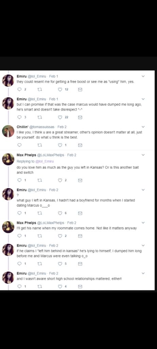Image resolution: width=157 pixels, height=349 pixels.
Task: Retweet Max Phelps roommate comes home tweet
Action: pyautogui.click(x=40, y=236)
